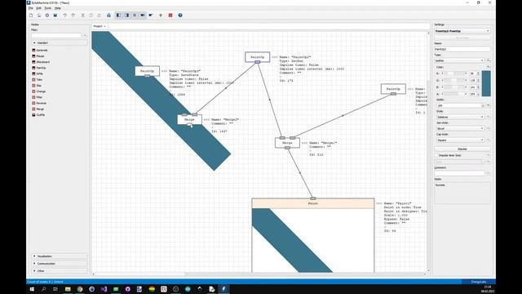
Task: Adjust the A alpha slider
Action: [453, 95]
